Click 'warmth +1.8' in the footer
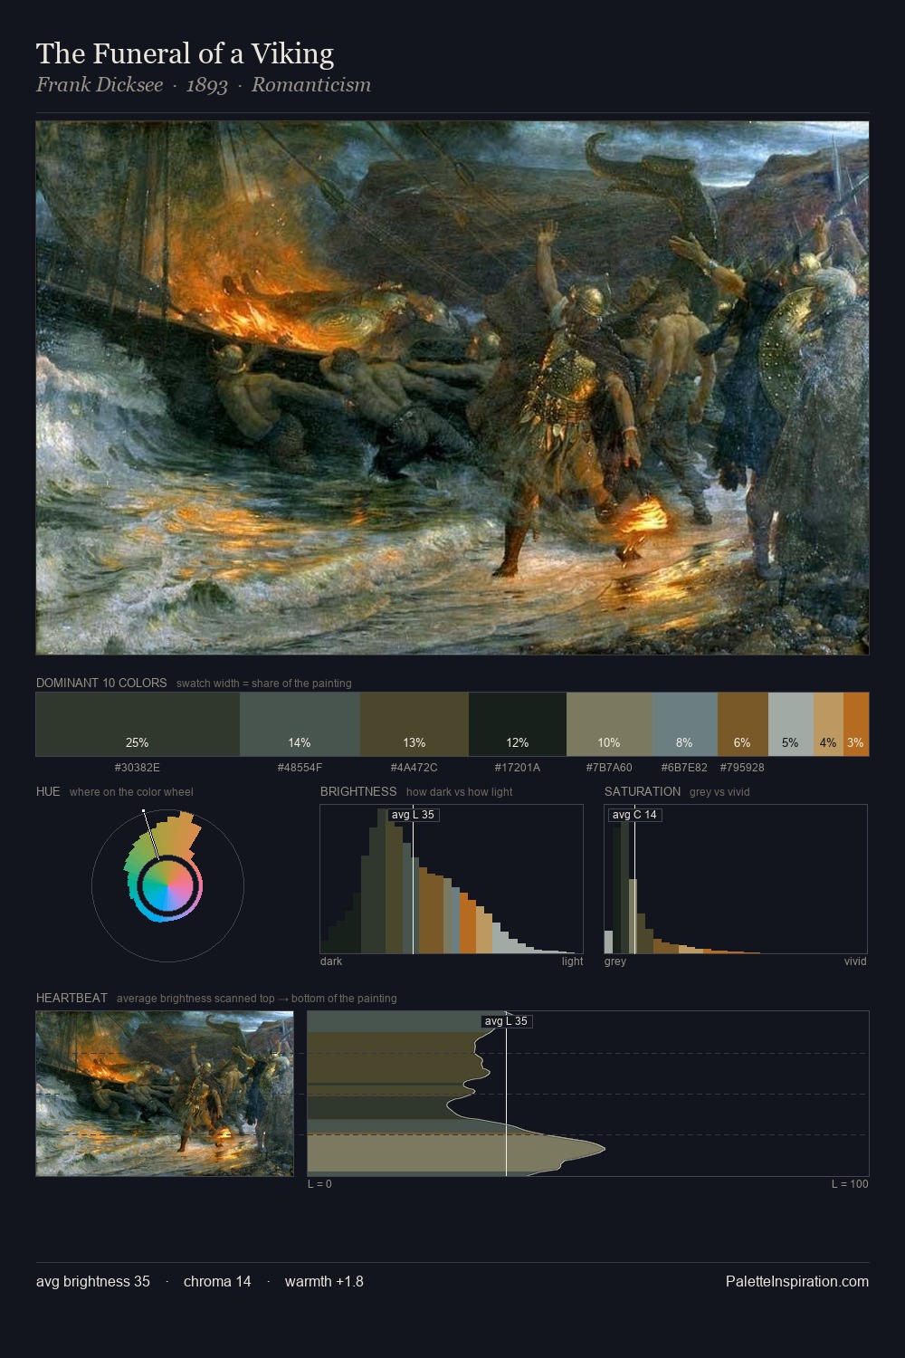This screenshot has width=905, height=1358. 324,1282
